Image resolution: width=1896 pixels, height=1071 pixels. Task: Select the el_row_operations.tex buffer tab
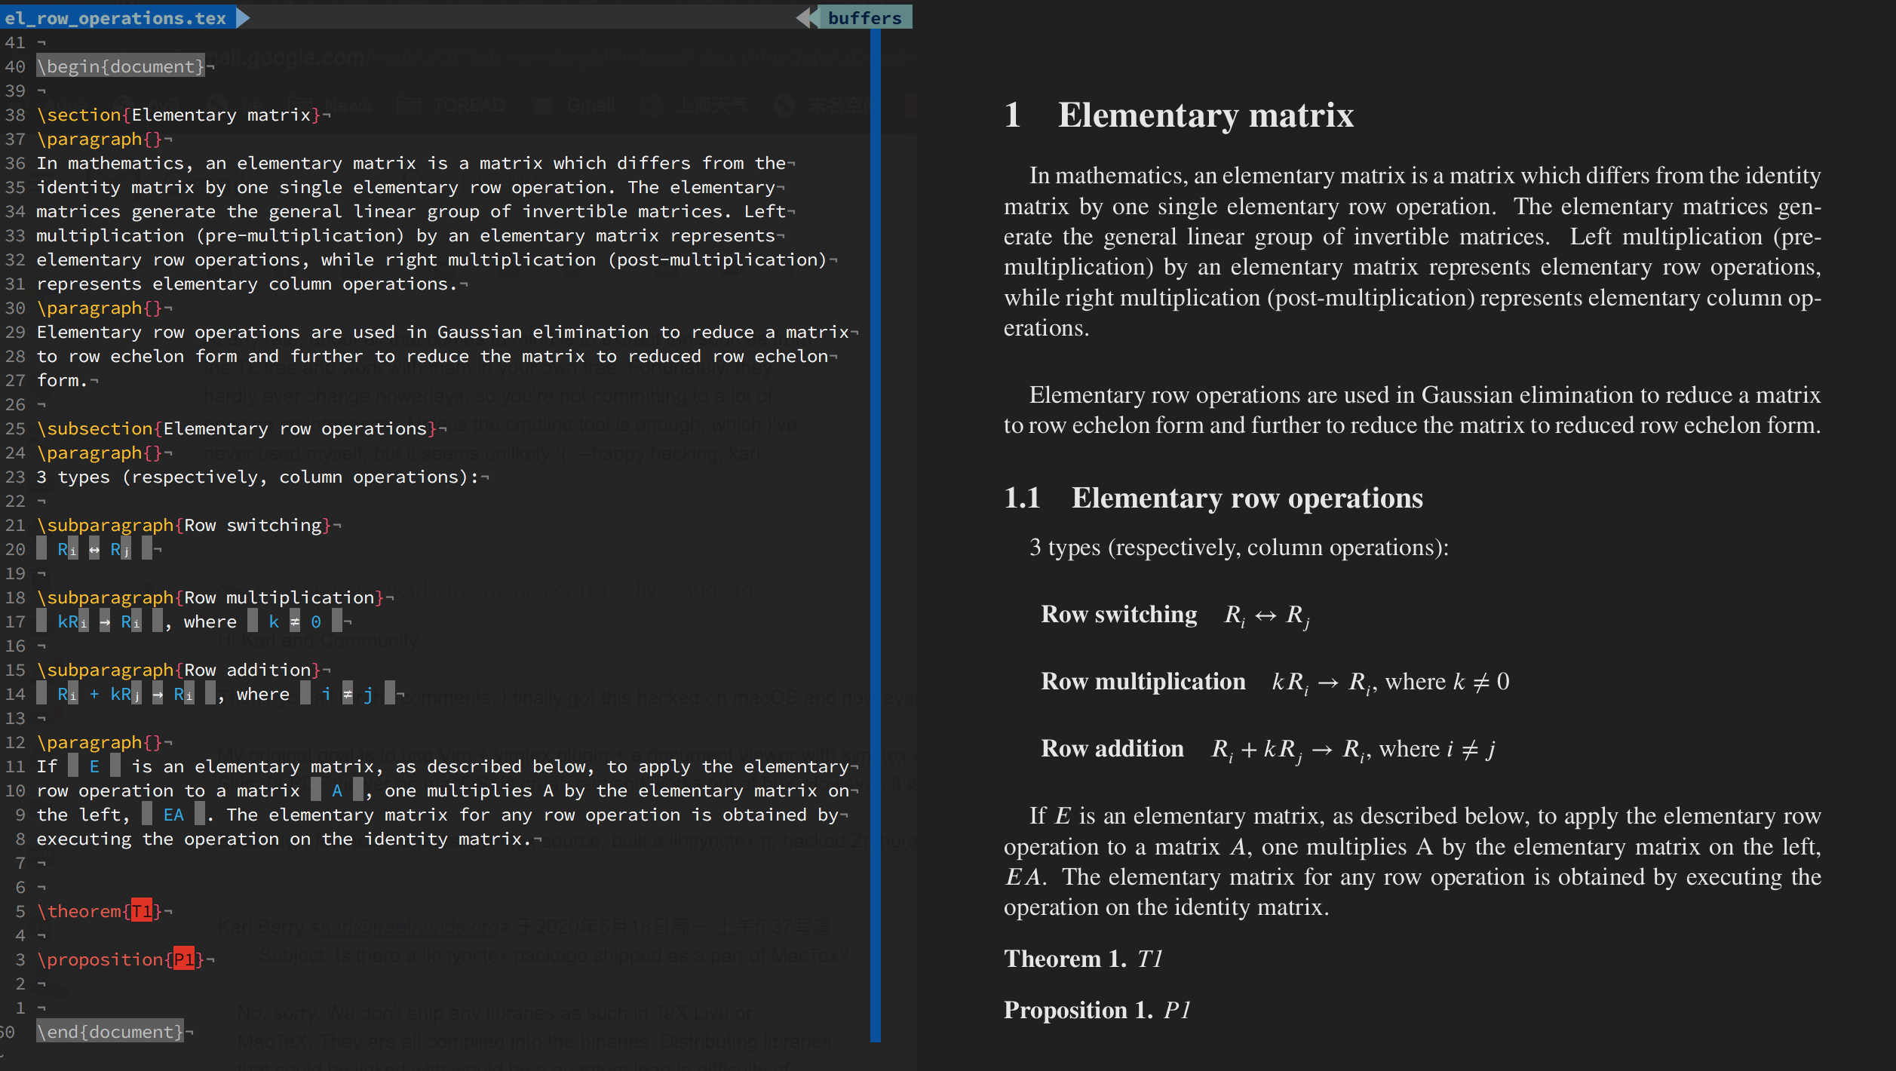click(x=115, y=17)
